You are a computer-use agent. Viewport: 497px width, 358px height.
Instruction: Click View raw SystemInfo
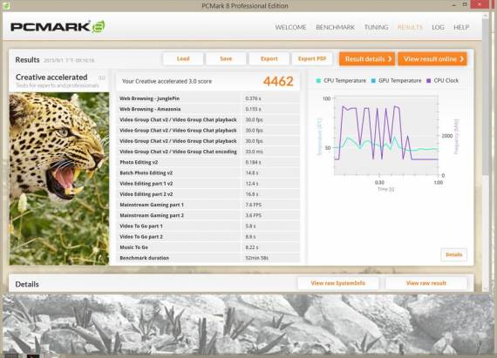click(x=338, y=283)
